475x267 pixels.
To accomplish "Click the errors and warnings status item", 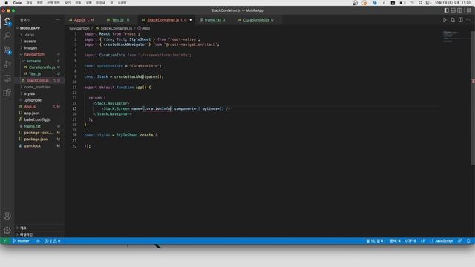I will click(x=53, y=240).
